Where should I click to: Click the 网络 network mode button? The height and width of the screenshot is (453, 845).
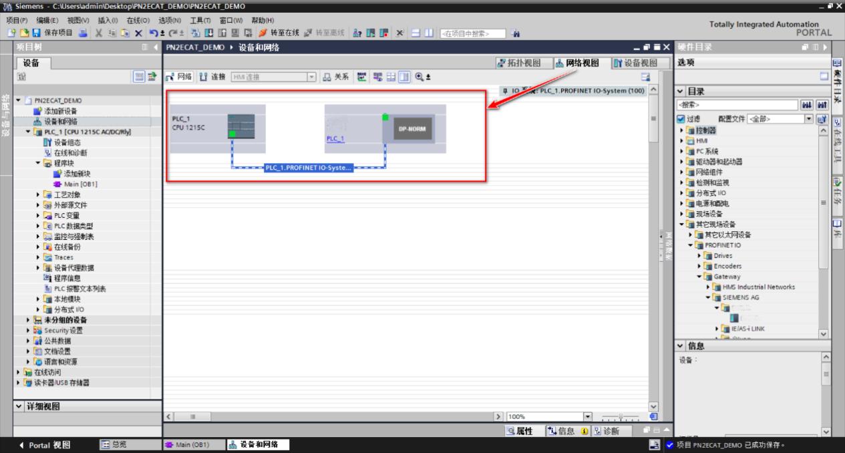pyautogui.click(x=179, y=77)
